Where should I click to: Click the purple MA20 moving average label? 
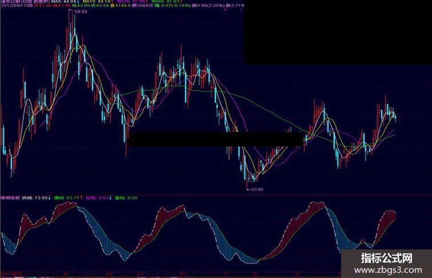click(132, 1)
